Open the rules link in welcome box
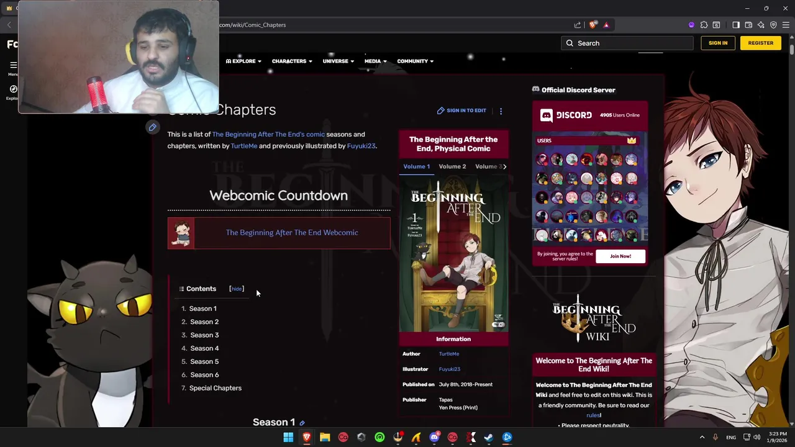 [593, 415]
